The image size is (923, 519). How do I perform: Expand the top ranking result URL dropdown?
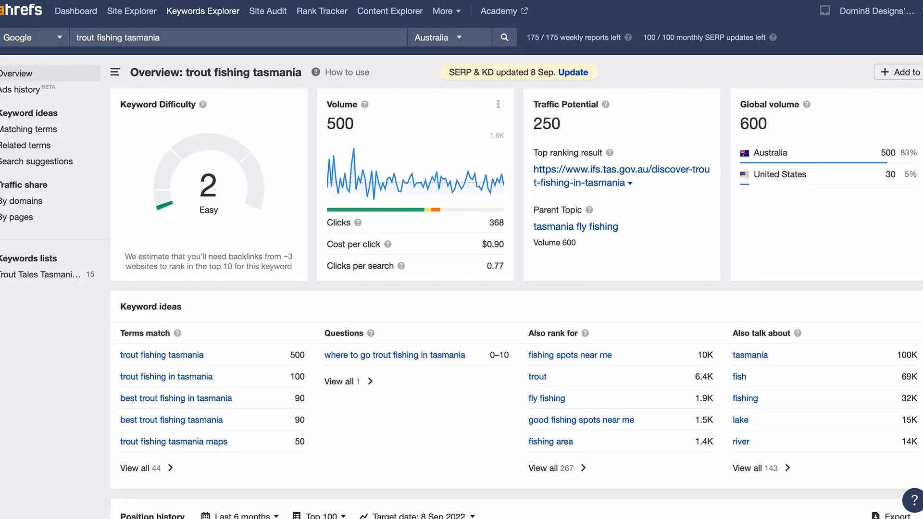click(x=630, y=183)
